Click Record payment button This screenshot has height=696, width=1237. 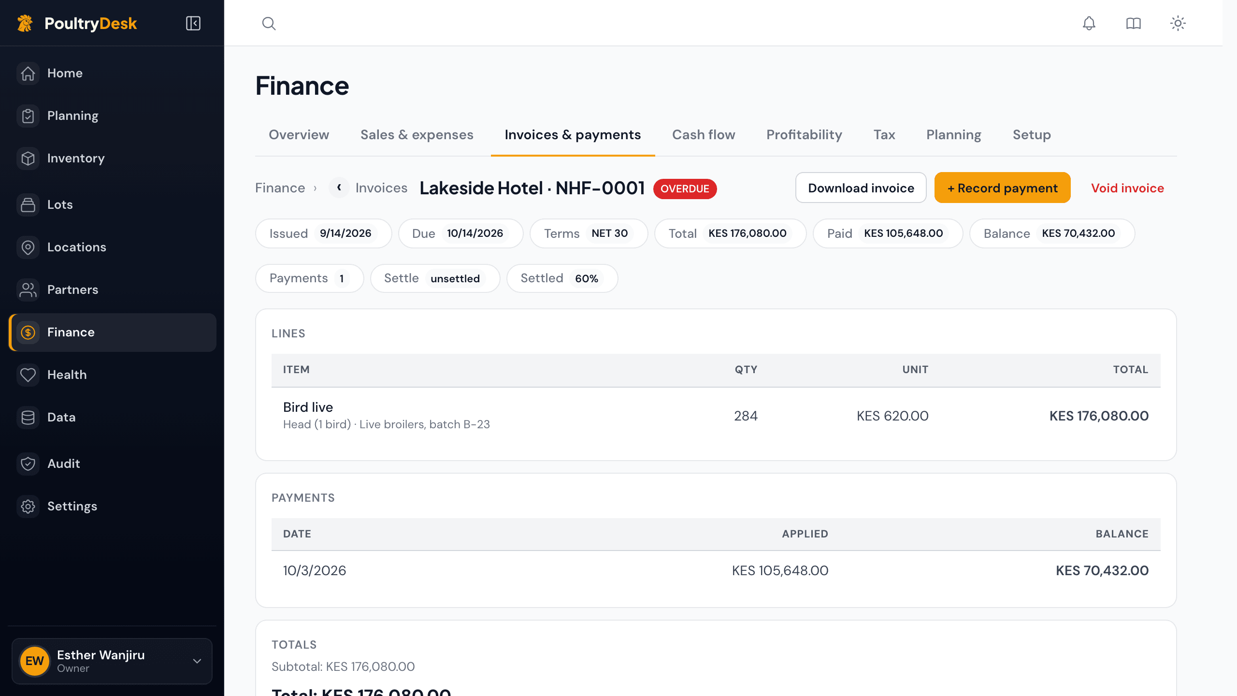click(1003, 188)
